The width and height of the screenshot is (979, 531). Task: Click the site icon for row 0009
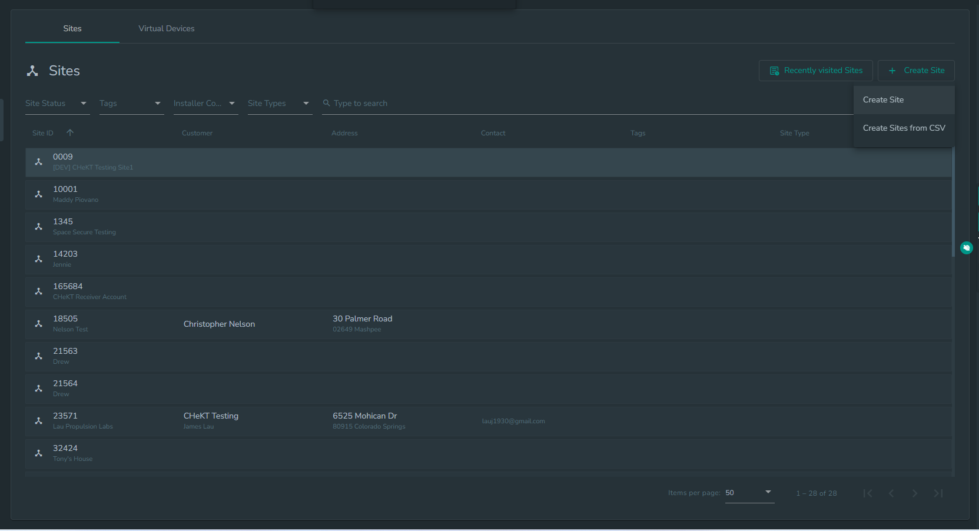pyautogui.click(x=39, y=162)
